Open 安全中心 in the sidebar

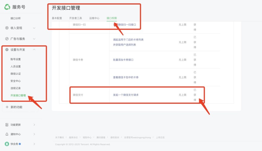coord(16,81)
